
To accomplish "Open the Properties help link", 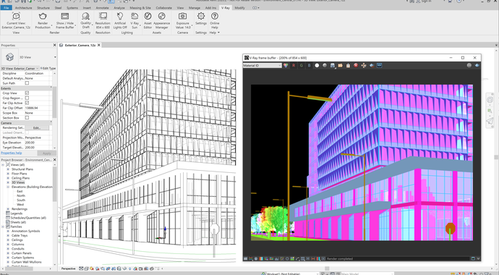I will pyautogui.click(x=11, y=153).
